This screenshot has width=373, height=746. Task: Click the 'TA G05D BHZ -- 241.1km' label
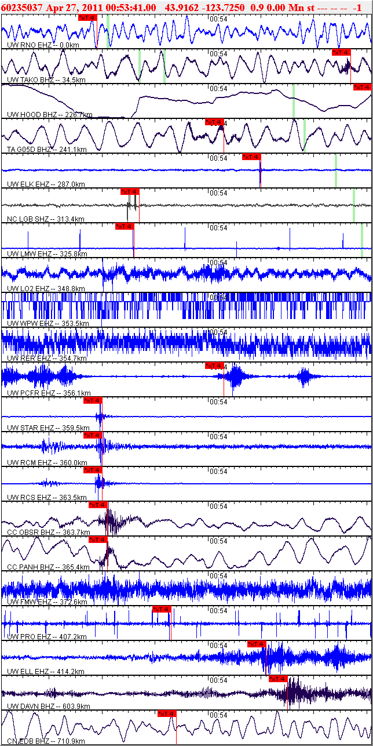tap(47, 149)
